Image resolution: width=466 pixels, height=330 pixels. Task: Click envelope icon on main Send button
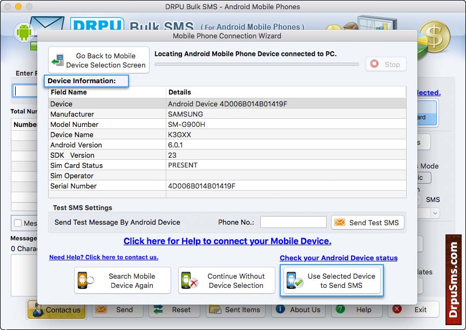tap(101, 309)
